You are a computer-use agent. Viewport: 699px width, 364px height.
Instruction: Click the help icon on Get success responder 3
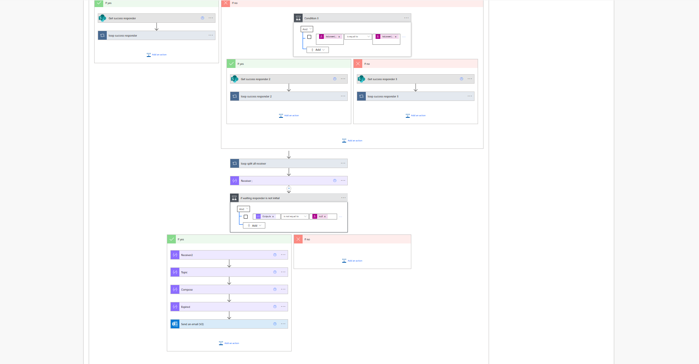click(462, 79)
